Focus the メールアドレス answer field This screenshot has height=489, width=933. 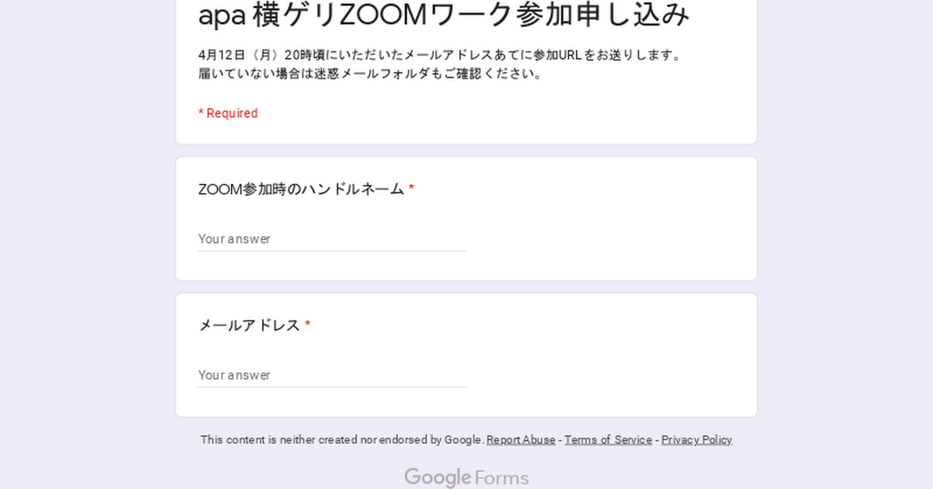pos(332,375)
